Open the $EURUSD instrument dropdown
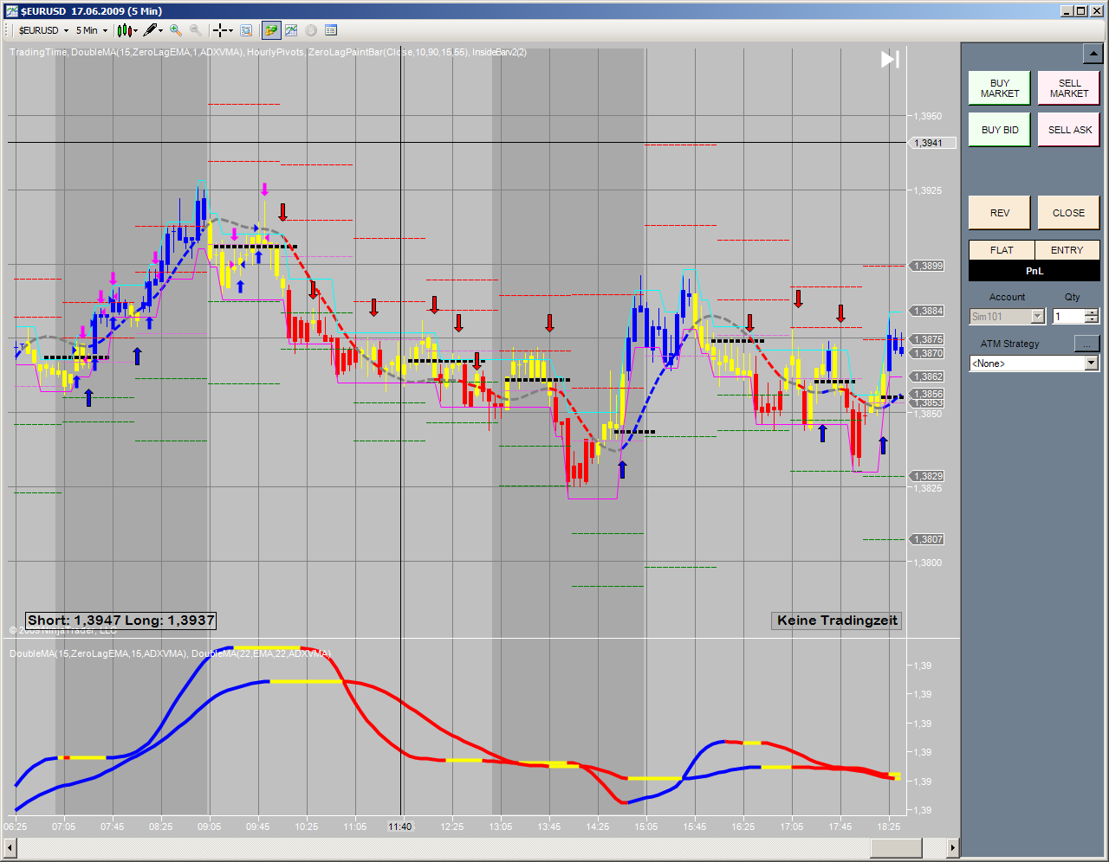1109x862 pixels. click(43, 30)
